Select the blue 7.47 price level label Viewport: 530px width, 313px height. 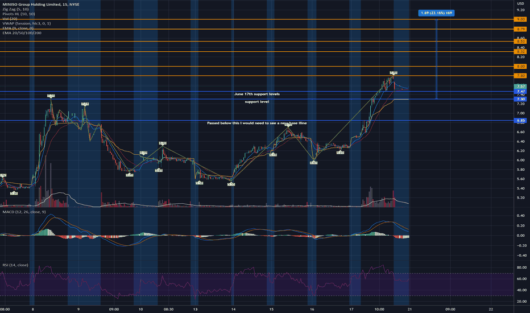[x=520, y=92]
